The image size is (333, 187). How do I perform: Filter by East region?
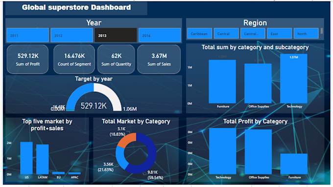pyautogui.click(x=279, y=34)
